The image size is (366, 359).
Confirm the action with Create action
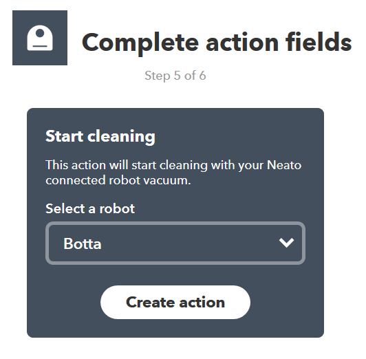pyautogui.click(x=175, y=302)
